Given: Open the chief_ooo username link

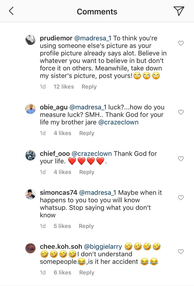Looking at the screenshot, I should click(55, 154).
